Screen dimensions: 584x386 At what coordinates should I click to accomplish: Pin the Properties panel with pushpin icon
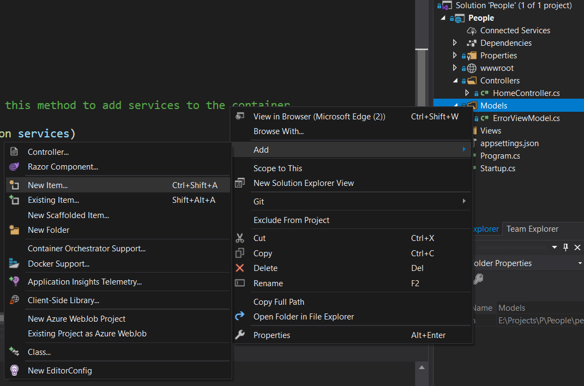click(x=566, y=247)
